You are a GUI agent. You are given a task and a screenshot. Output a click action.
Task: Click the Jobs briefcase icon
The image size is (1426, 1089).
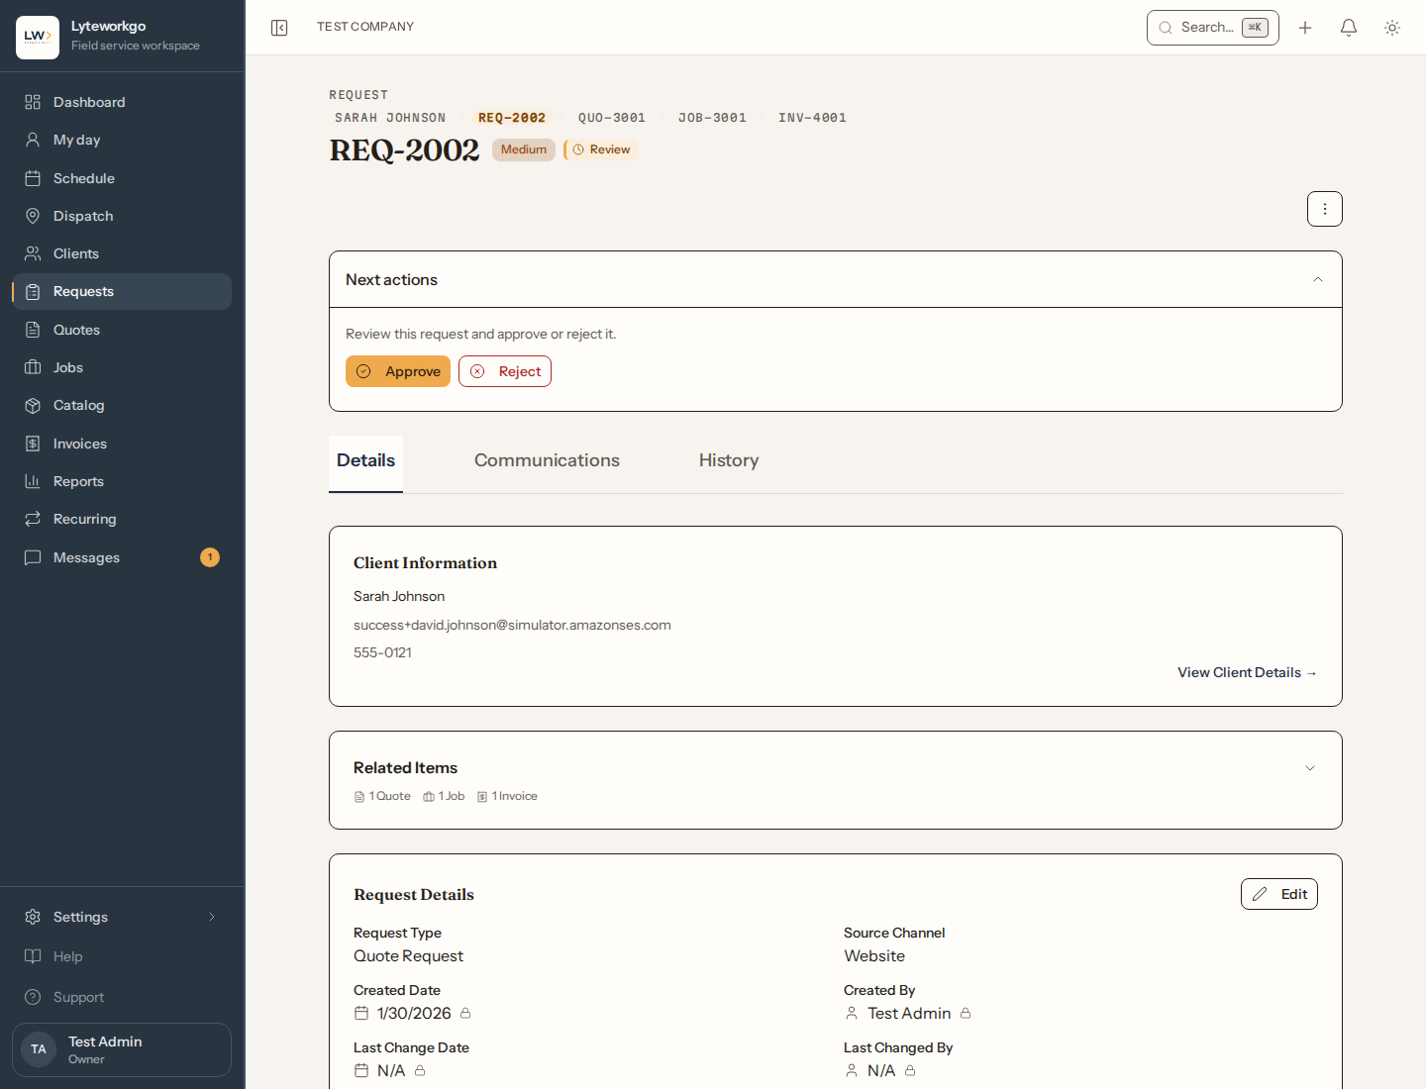pos(33,367)
